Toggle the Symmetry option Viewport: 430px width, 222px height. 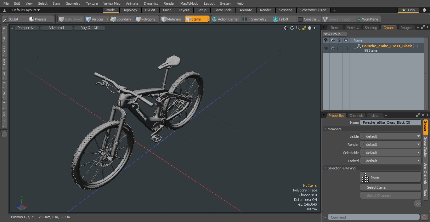[256, 19]
